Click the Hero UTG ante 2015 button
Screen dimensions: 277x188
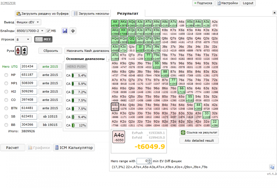50,66
